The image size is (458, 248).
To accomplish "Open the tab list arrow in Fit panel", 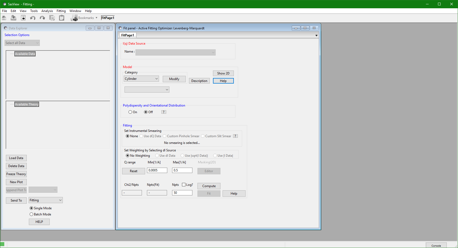I will point(316,36).
